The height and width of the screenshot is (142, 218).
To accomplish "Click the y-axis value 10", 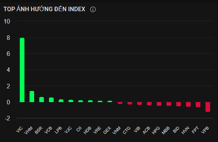I will [x=7, y=22].
